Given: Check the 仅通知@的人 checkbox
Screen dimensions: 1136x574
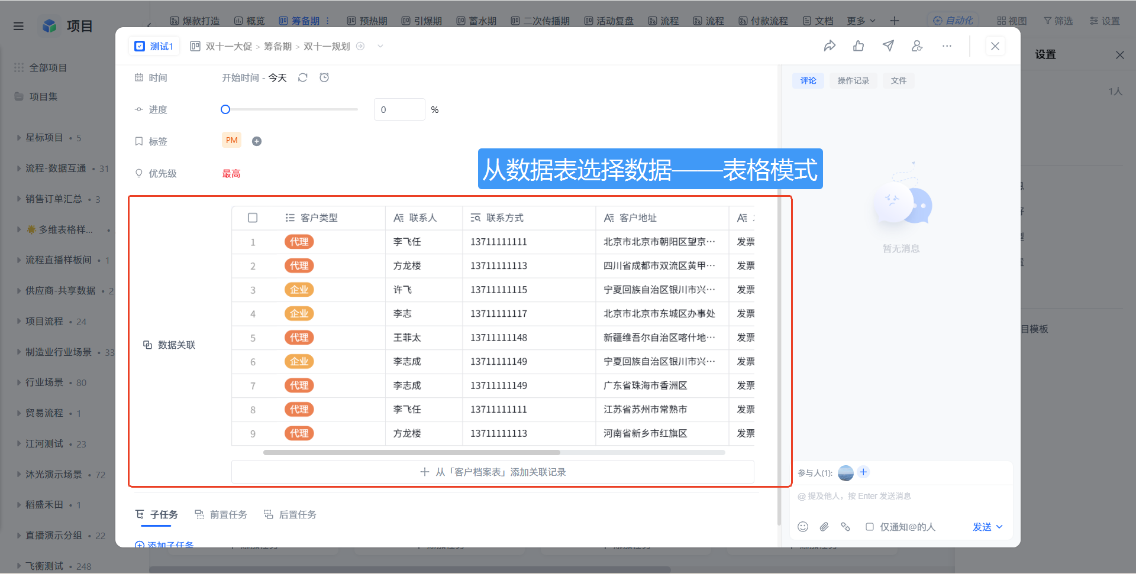Looking at the screenshot, I should (x=870, y=527).
